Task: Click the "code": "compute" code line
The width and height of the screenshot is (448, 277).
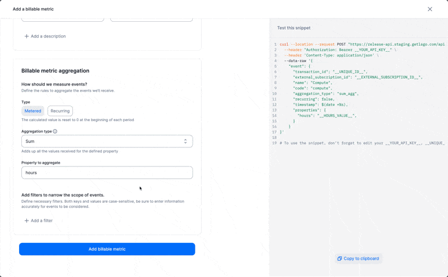Action: pos(312,88)
